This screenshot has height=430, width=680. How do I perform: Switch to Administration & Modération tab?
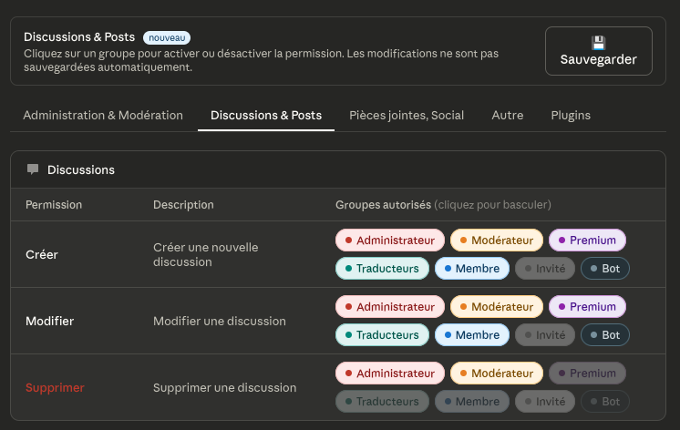coord(103,116)
